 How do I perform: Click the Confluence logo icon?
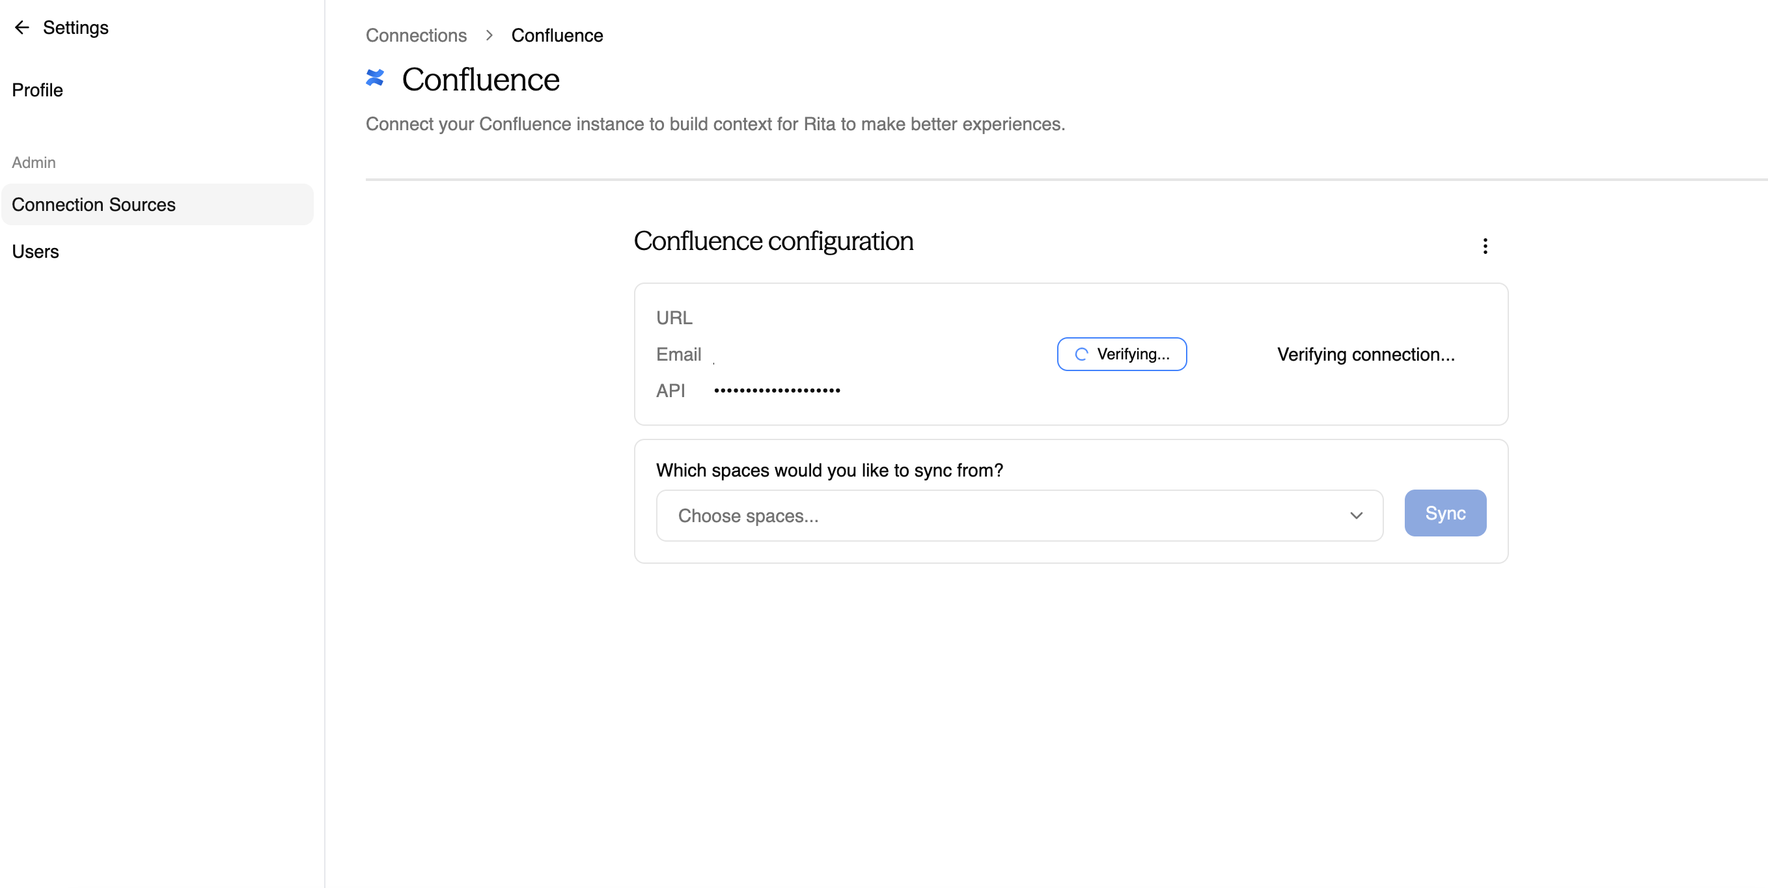pyautogui.click(x=376, y=78)
